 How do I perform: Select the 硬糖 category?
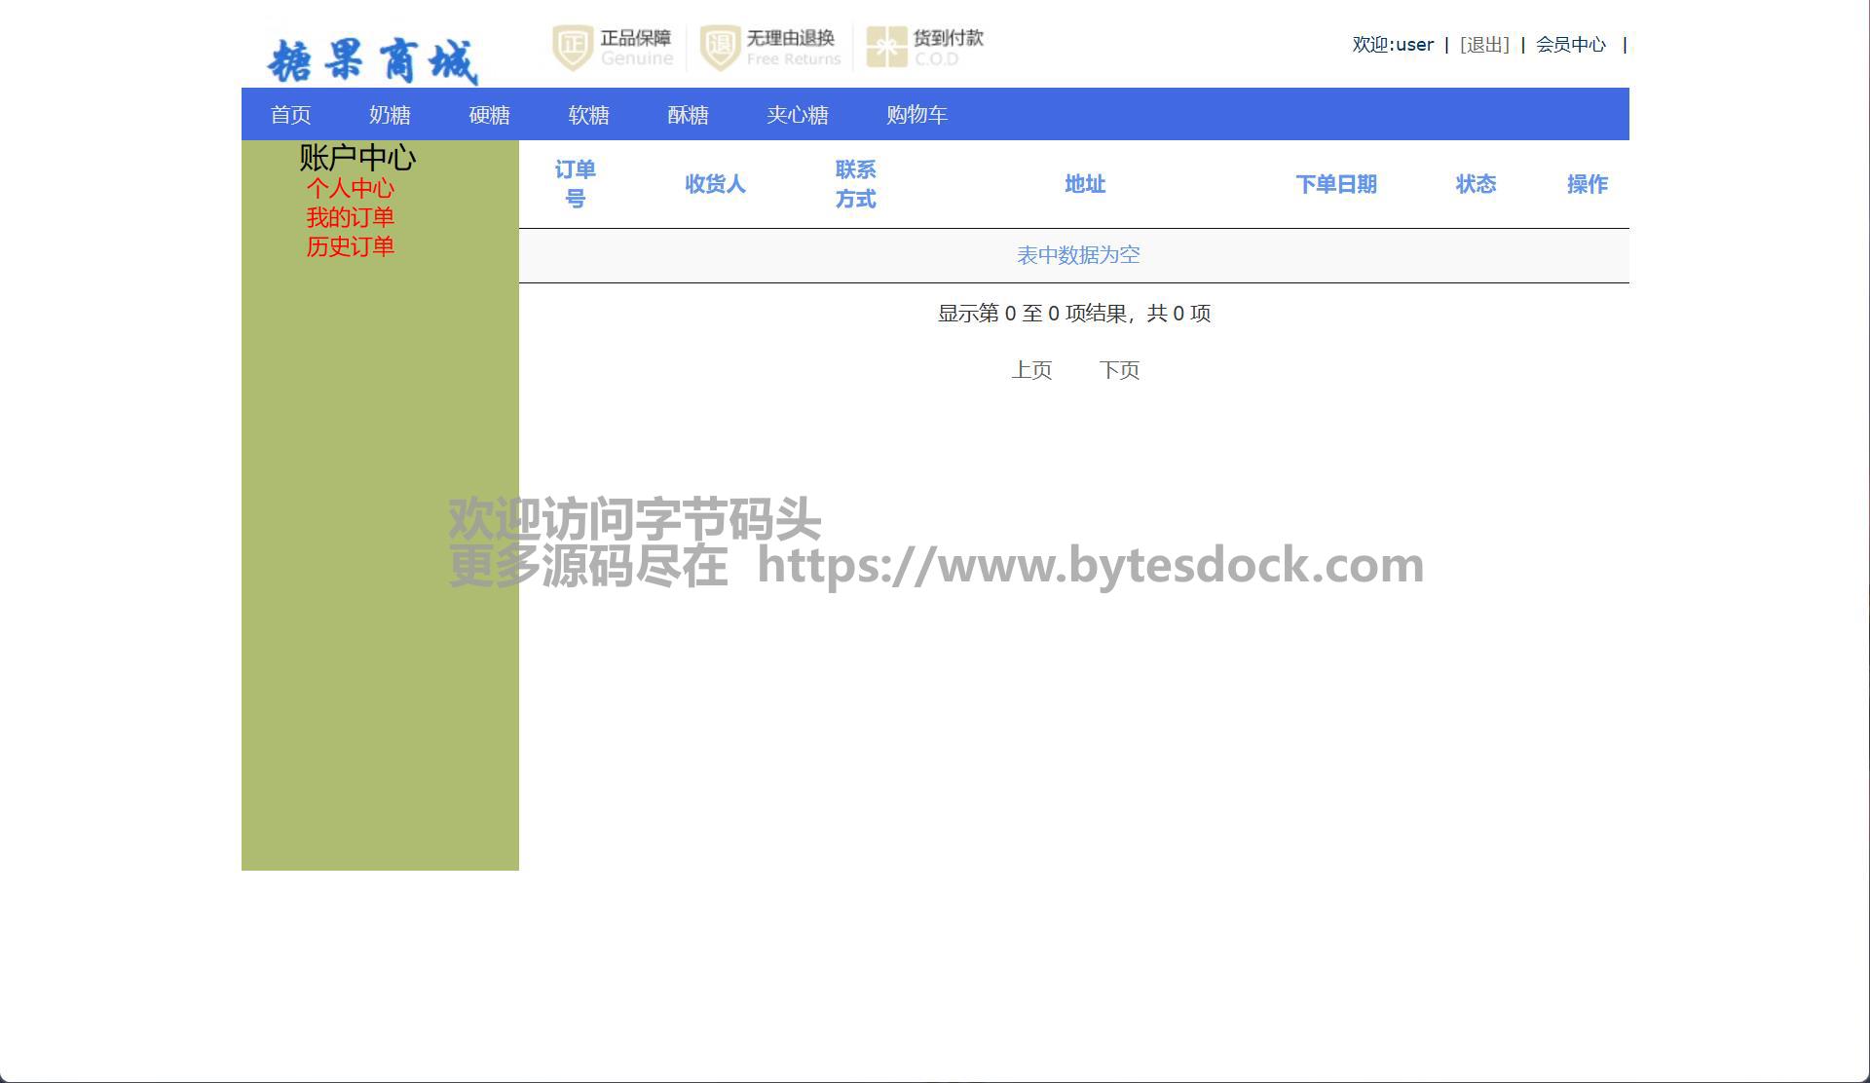[x=489, y=115]
